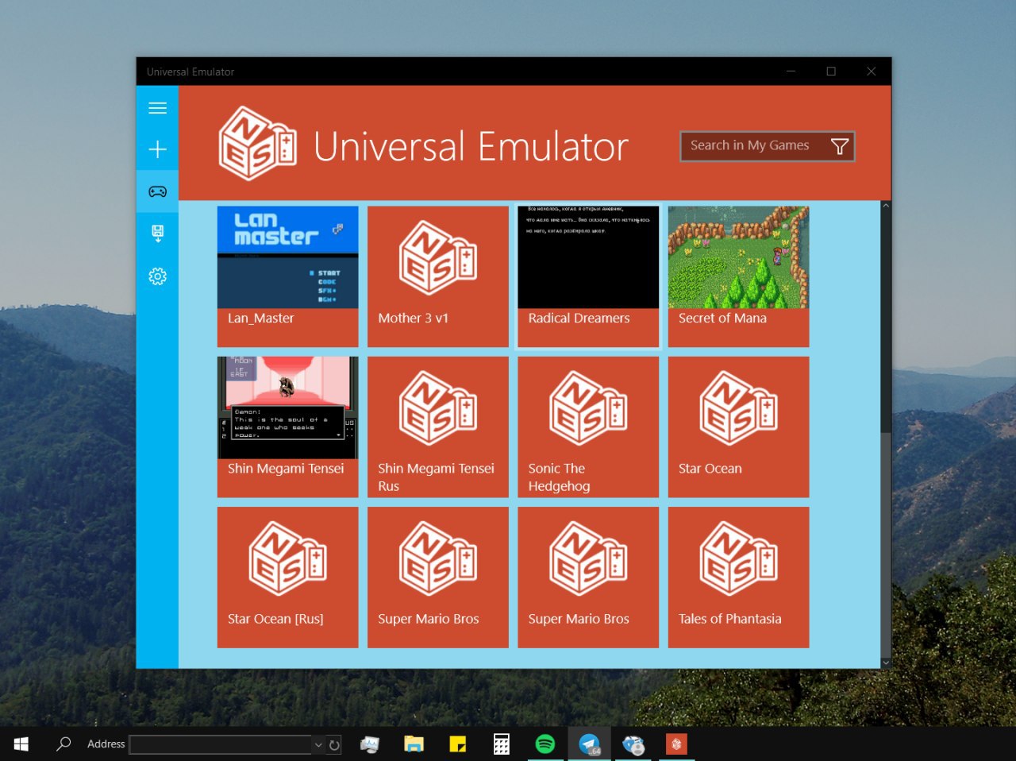The width and height of the screenshot is (1016, 761).
Task: Select the Radical Dreamers game tile
Action: (x=588, y=276)
